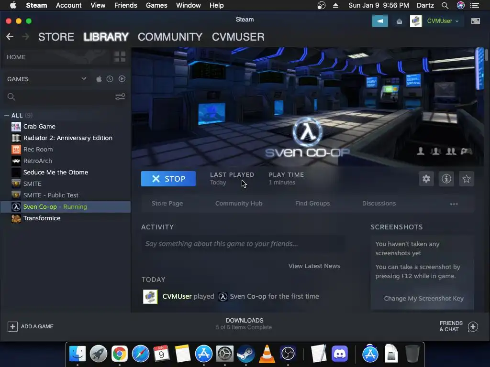Image resolution: width=490 pixels, height=367 pixels.
Task: Open OBS Studio from the dock
Action: [288, 354]
